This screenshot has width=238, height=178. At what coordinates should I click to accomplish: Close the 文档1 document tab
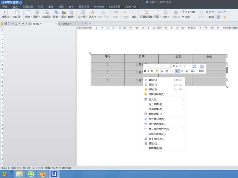point(56,24)
